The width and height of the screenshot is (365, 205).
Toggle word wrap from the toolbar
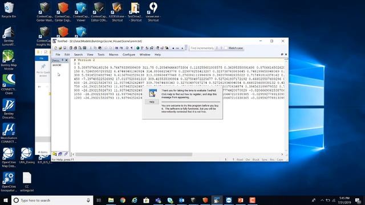pyautogui.click(x=127, y=48)
